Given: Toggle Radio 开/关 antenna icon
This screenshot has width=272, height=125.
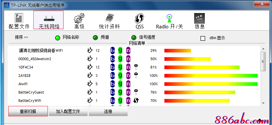Looking at the screenshot, I should coord(169,18).
